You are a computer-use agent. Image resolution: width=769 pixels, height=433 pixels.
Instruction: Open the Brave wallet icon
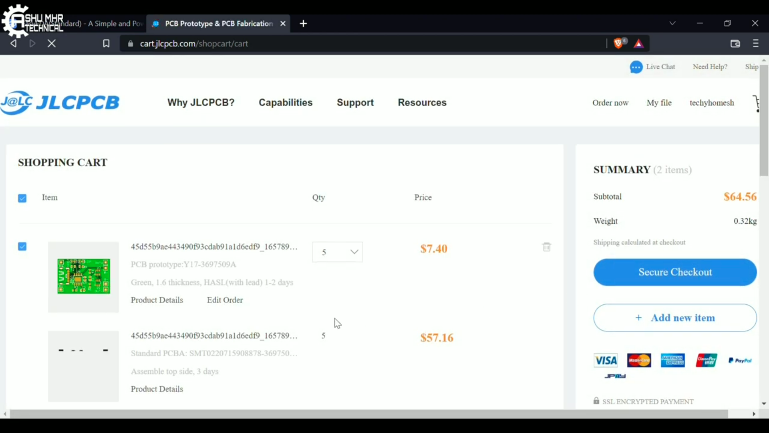point(735,44)
